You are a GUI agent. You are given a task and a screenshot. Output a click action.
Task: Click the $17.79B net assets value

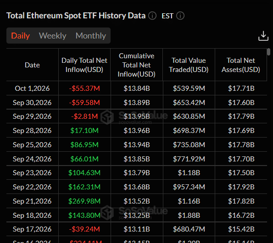(x=241, y=116)
